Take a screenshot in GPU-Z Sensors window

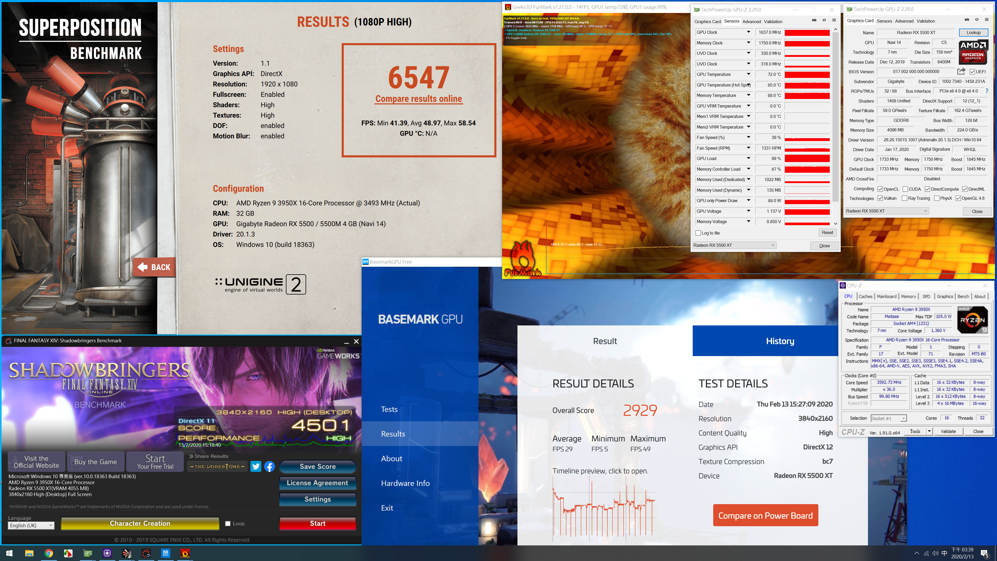point(814,20)
